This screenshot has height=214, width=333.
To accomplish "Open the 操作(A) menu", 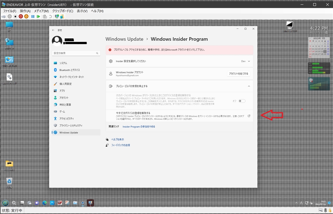I will pos(25,11).
